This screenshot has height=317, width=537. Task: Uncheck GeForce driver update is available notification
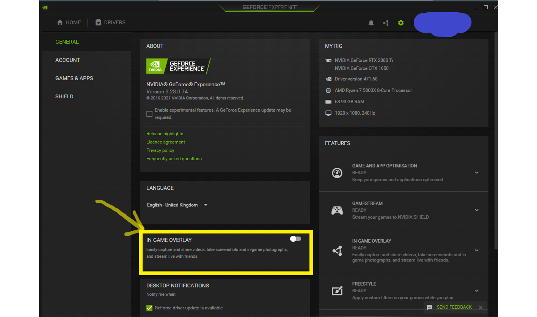click(149, 308)
